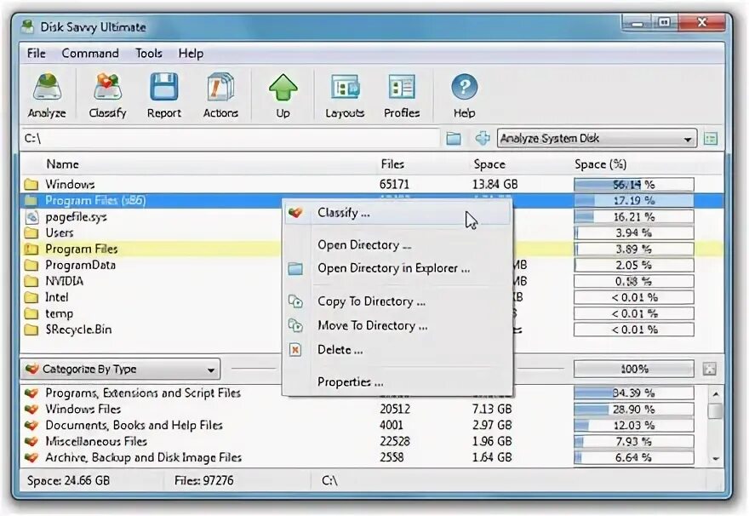Select the Intel folder row
This screenshot has height=516, width=749.
372,297
